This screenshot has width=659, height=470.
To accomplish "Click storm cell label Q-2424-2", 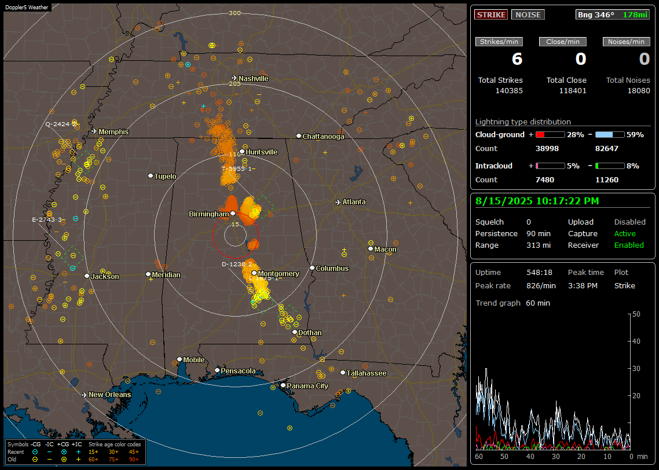I will point(61,124).
